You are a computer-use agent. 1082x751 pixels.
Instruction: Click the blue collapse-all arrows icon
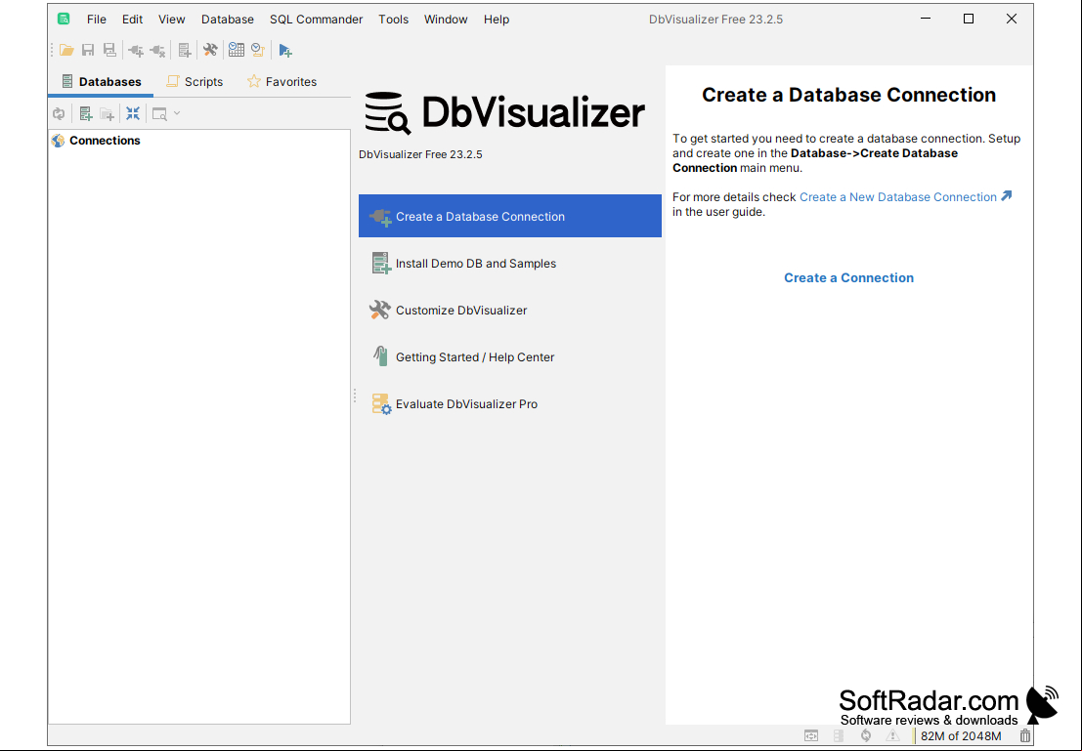coord(133,114)
